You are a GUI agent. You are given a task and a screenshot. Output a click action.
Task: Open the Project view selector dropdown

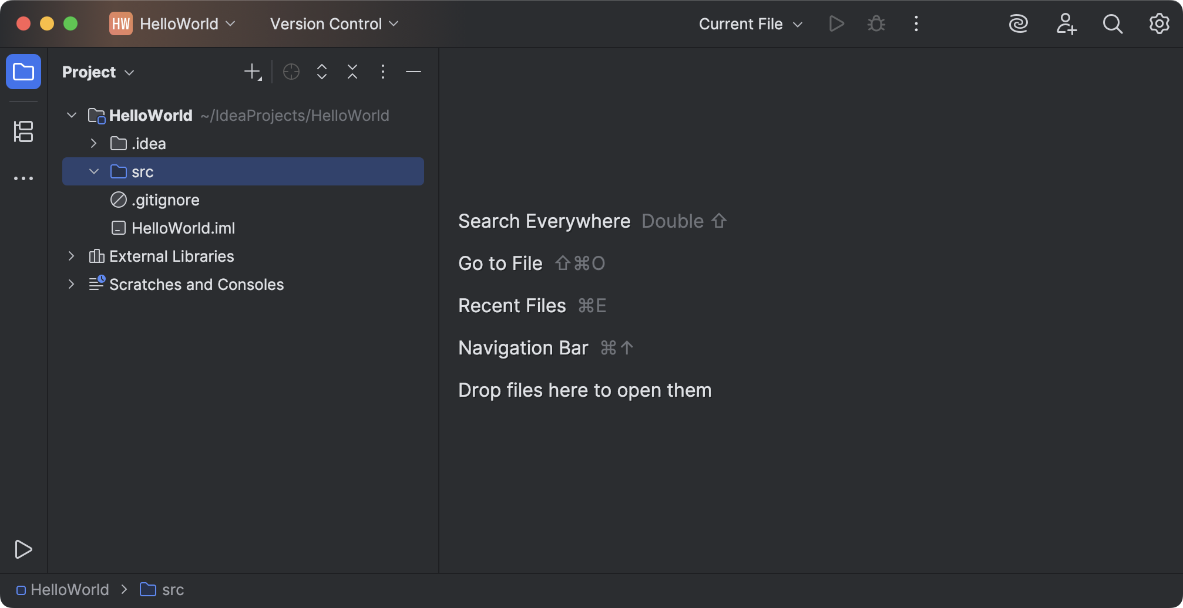pyautogui.click(x=98, y=72)
